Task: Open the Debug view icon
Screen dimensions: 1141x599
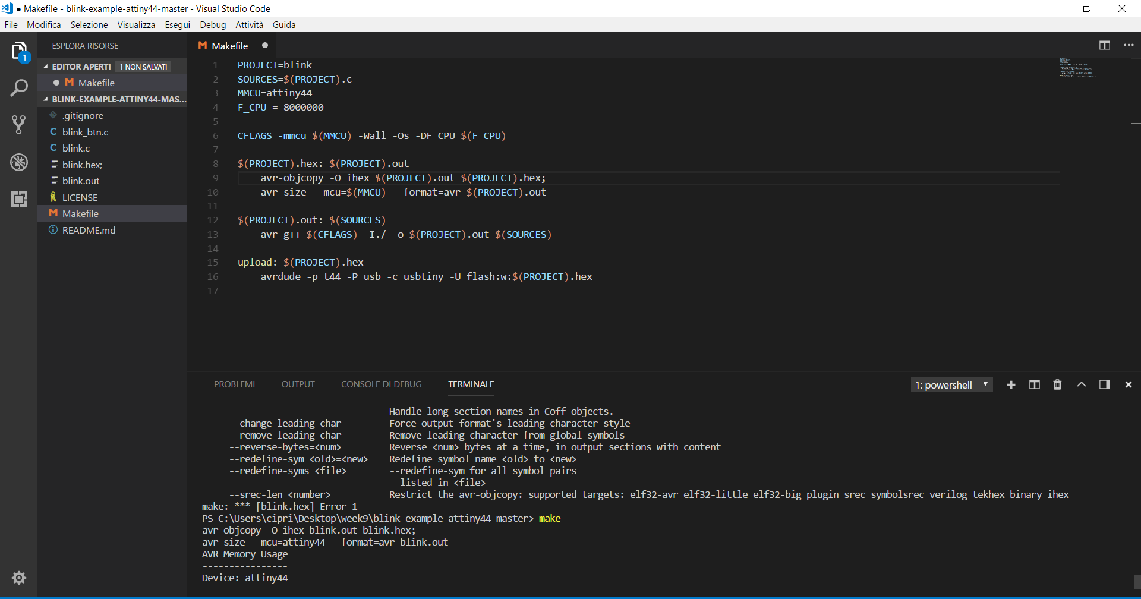Action: 19,162
